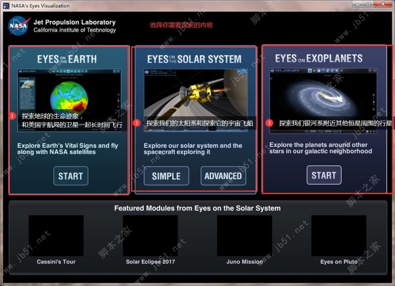Click 'Explore our solar system' description text
The height and width of the screenshot is (286, 395).
point(193,148)
